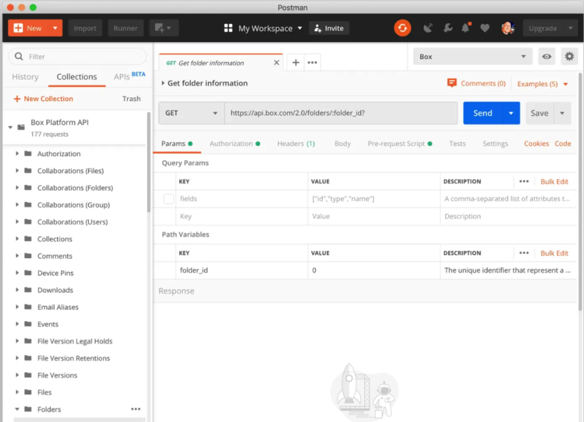
Task: Click the filter search magnifier icon
Action: click(x=19, y=56)
